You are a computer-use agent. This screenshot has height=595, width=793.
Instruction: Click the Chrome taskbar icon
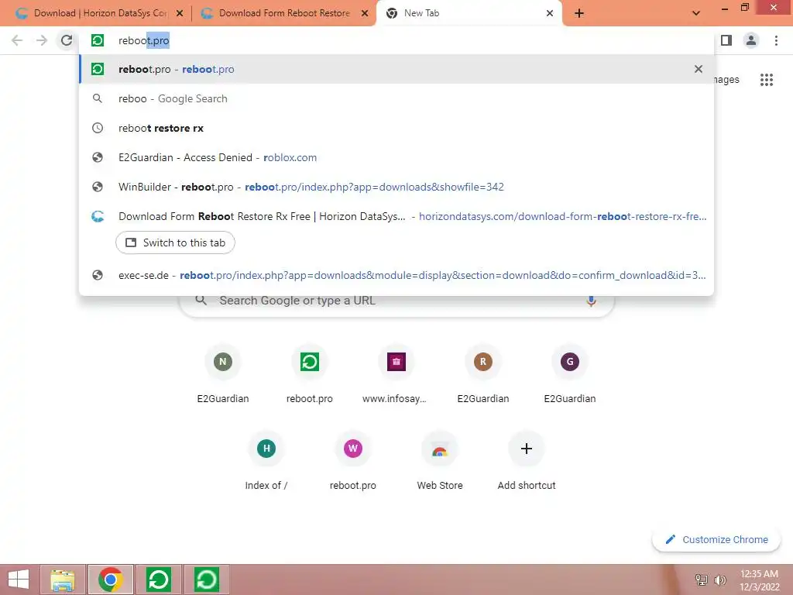point(110,580)
